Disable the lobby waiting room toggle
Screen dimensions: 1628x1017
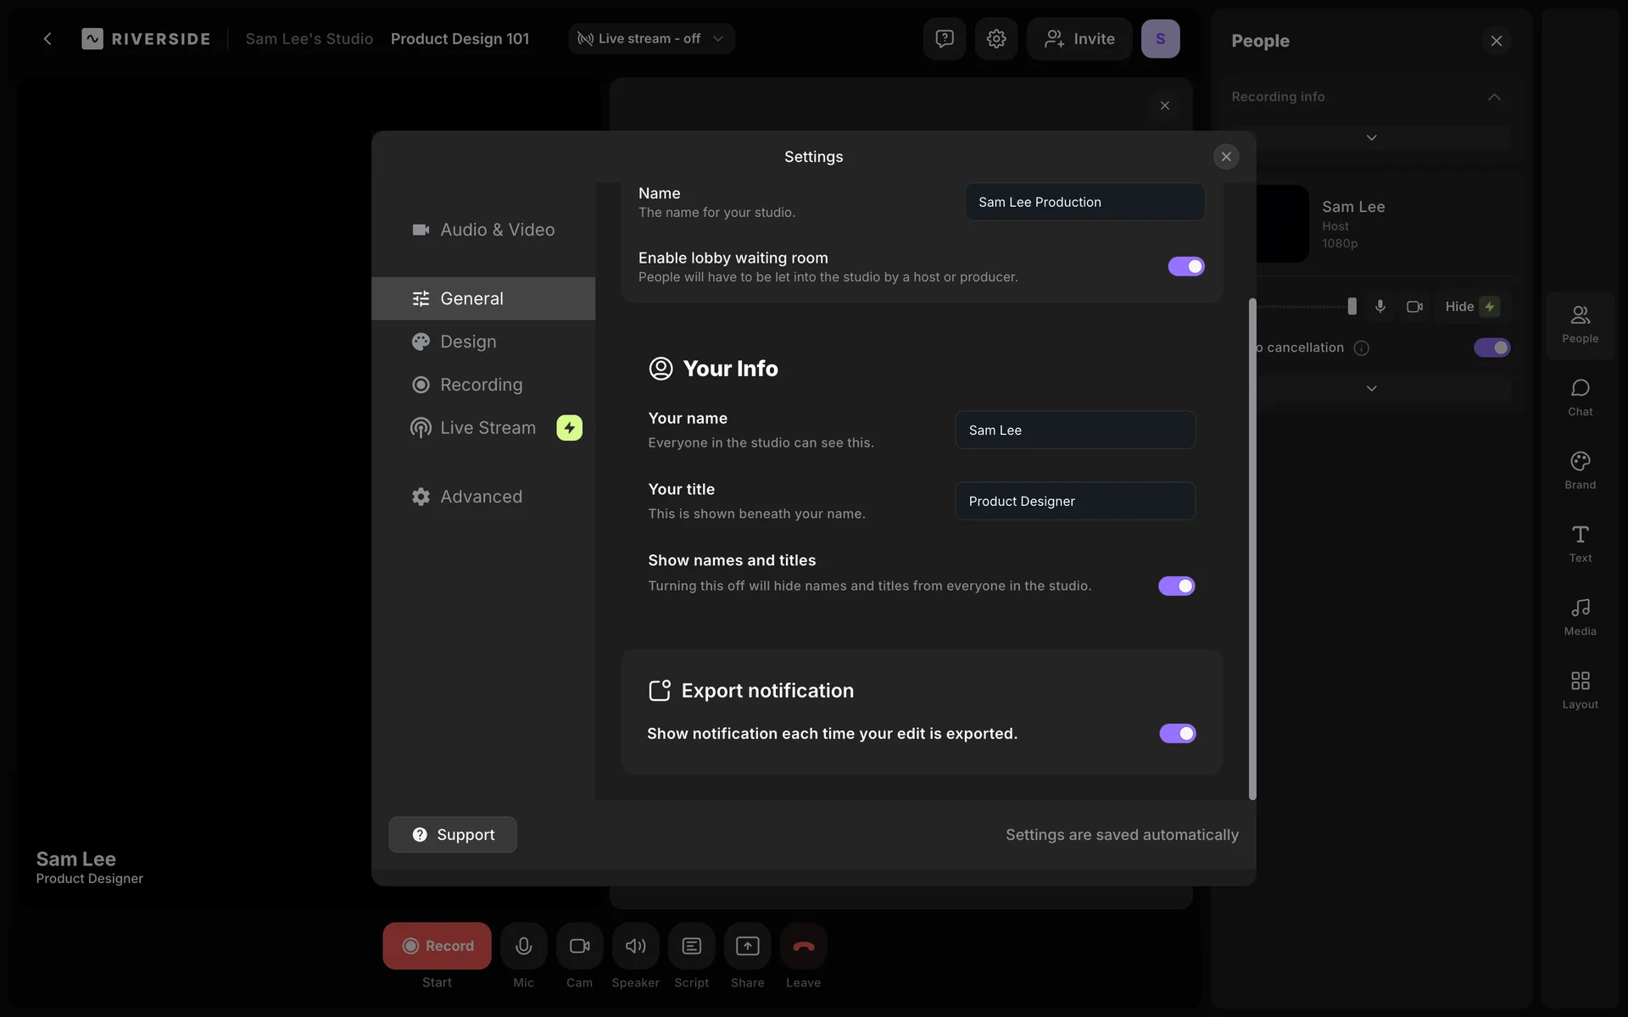point(1185,266)
